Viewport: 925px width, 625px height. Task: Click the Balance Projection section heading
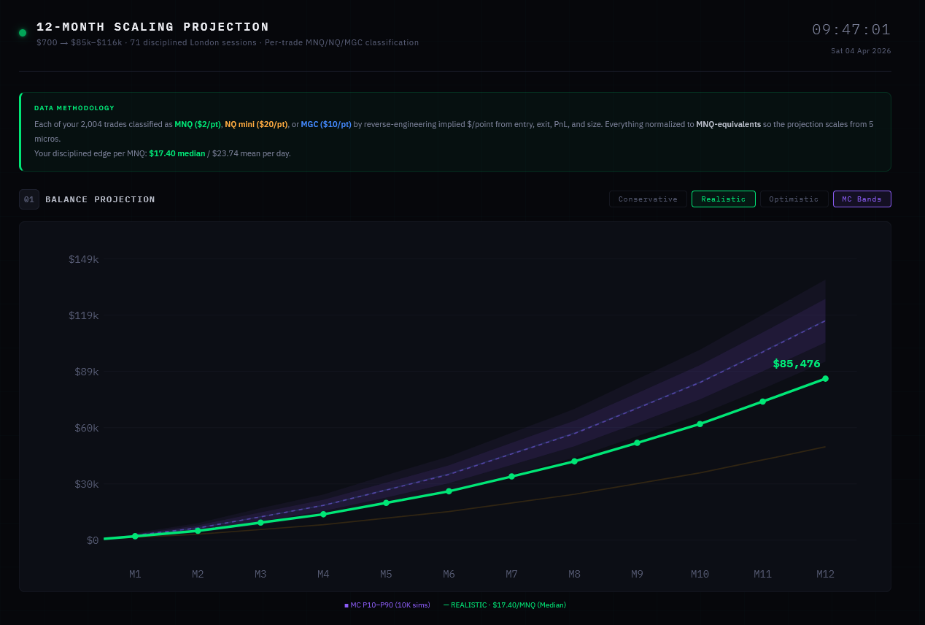pos(100,199)
